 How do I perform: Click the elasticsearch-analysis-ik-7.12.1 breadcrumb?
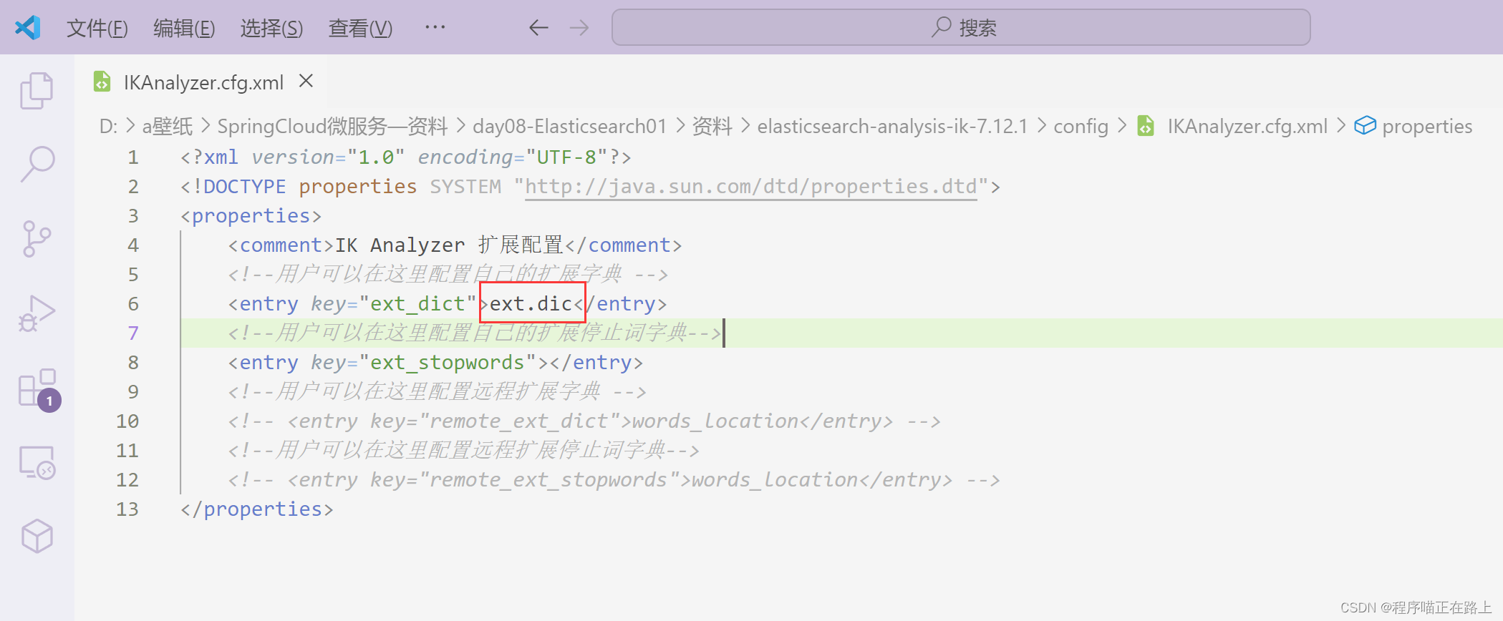pos(892,127)
